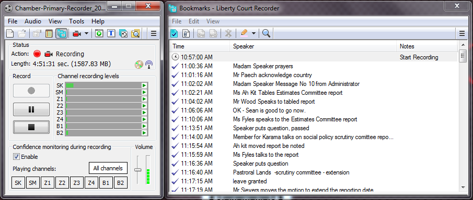This screenshot has width=473, height=200.
Task: Open the View menu in recorder window
Action: pos(55,21)
